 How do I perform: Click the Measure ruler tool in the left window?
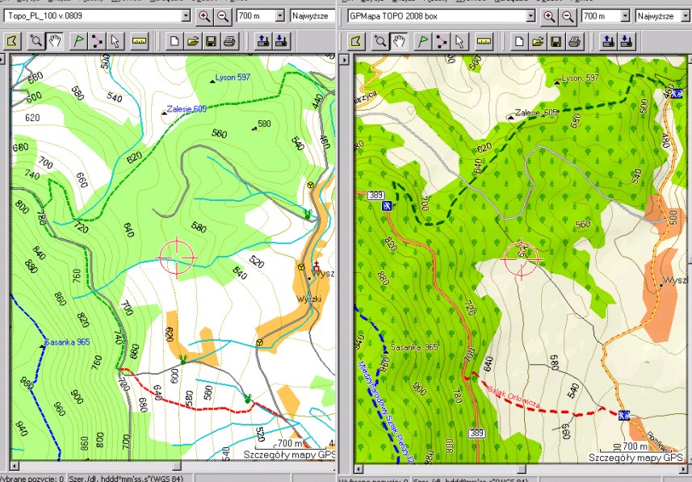pyautogui.click(x=138, y=41)
